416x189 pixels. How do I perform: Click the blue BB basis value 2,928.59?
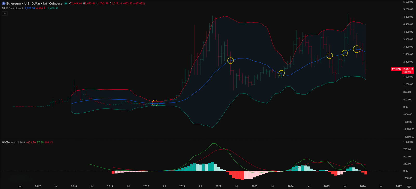tap(30, 9)
